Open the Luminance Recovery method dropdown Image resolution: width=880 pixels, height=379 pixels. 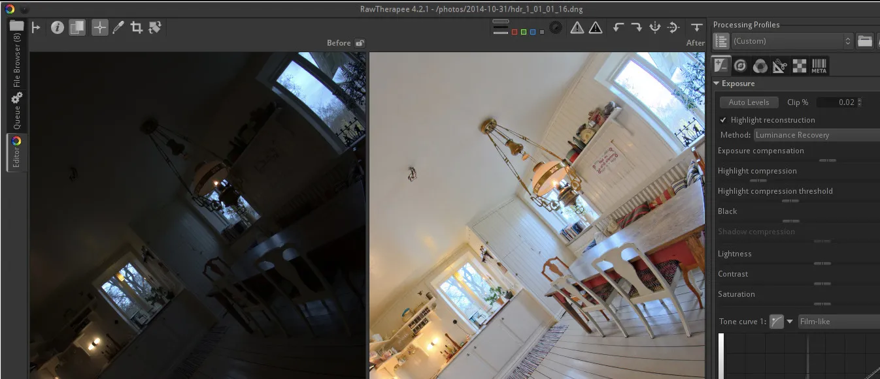(817, 135)
